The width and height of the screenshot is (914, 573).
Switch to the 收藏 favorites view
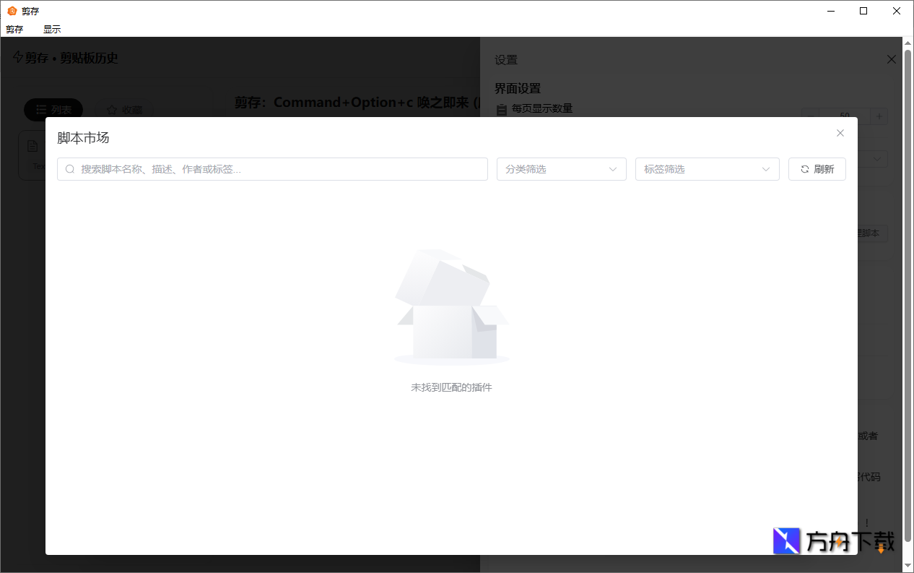tap(126, 110)
